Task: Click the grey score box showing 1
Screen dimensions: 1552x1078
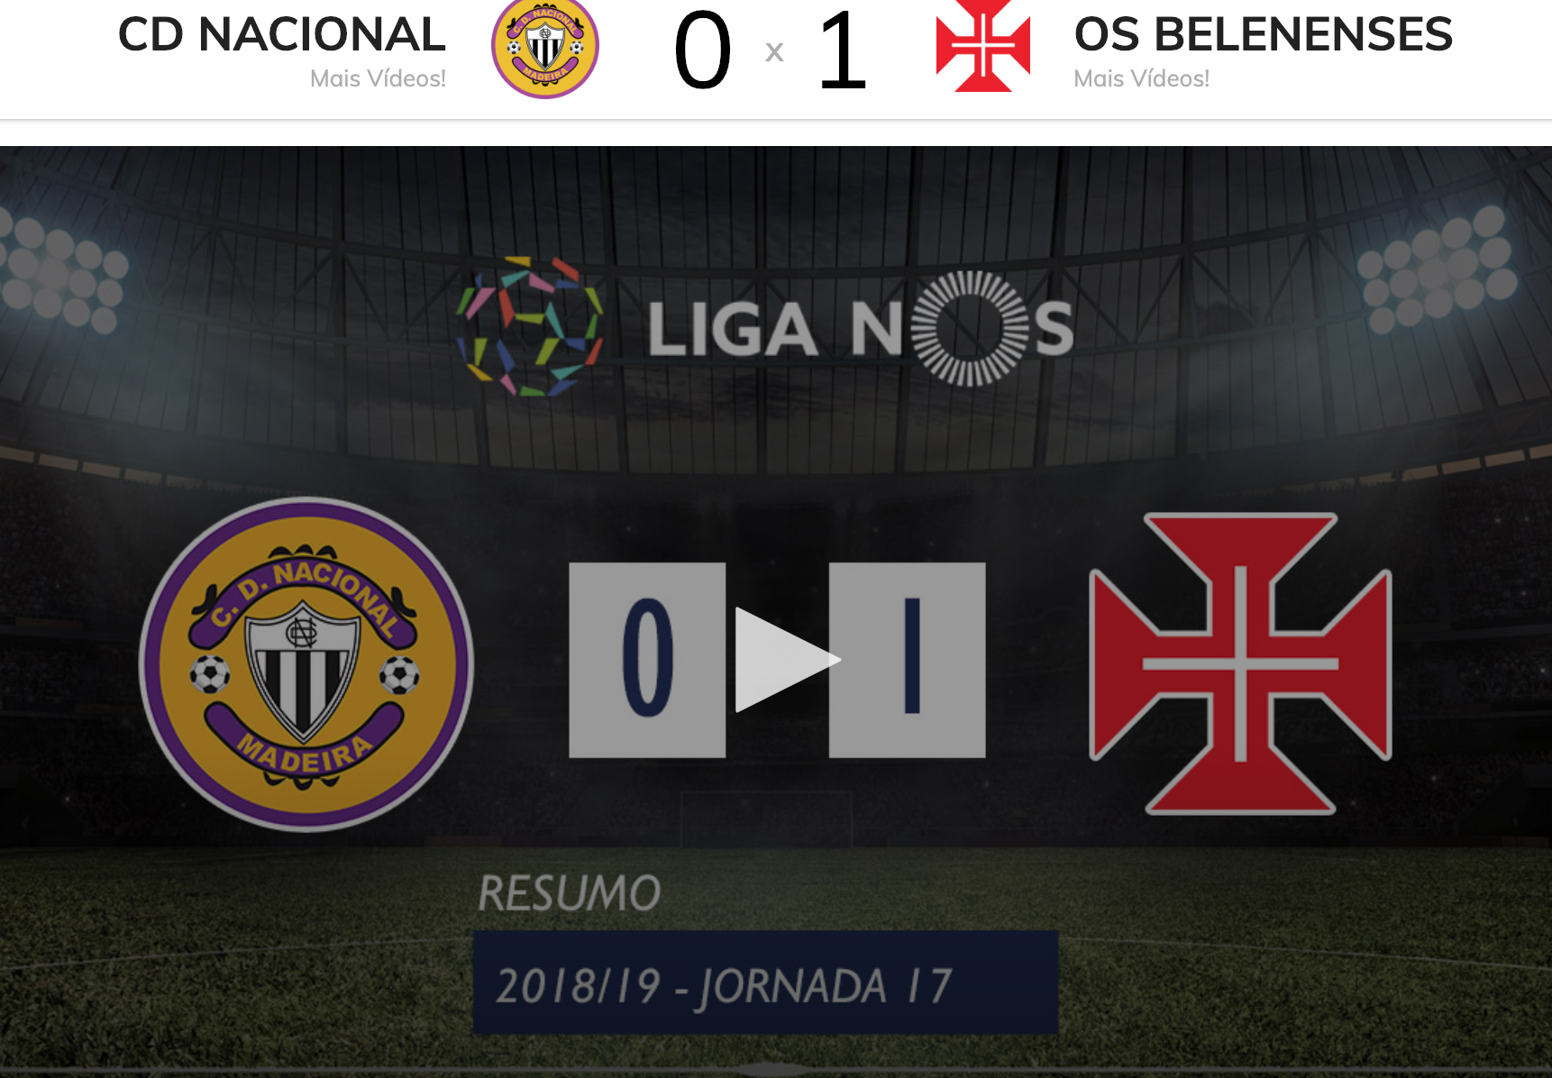Action: [908, 660]
